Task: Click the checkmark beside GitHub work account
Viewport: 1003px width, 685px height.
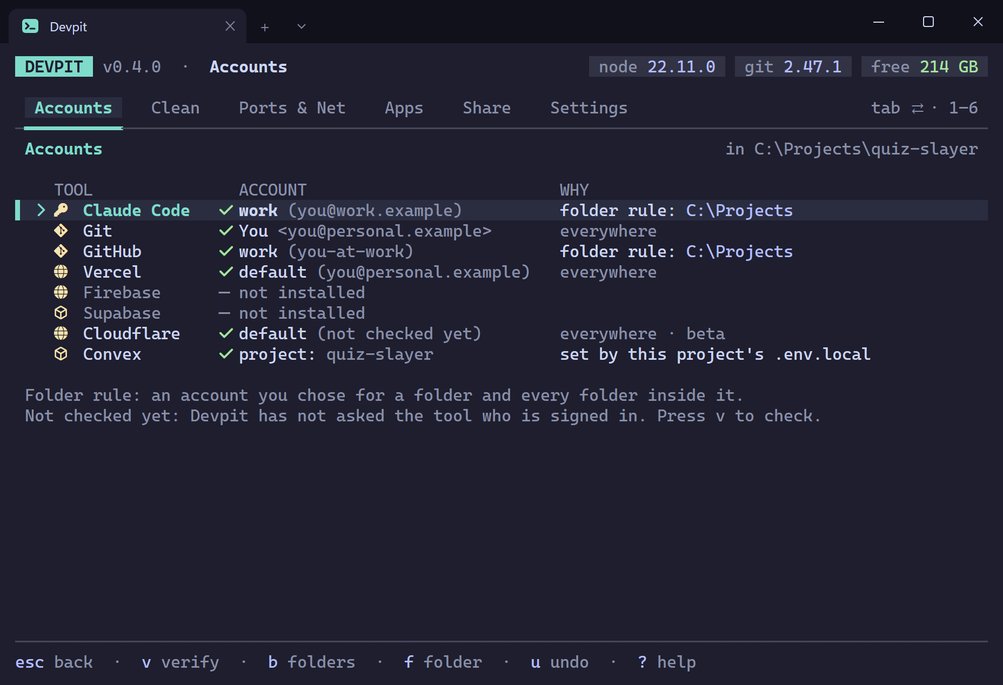Action: click(226, 251)
